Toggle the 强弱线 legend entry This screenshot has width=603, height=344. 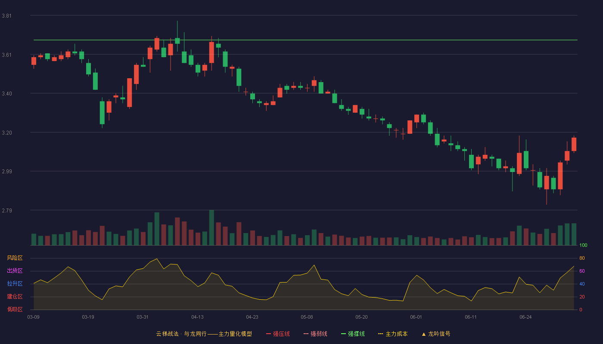pyautogui.click(x=315, y=334)
